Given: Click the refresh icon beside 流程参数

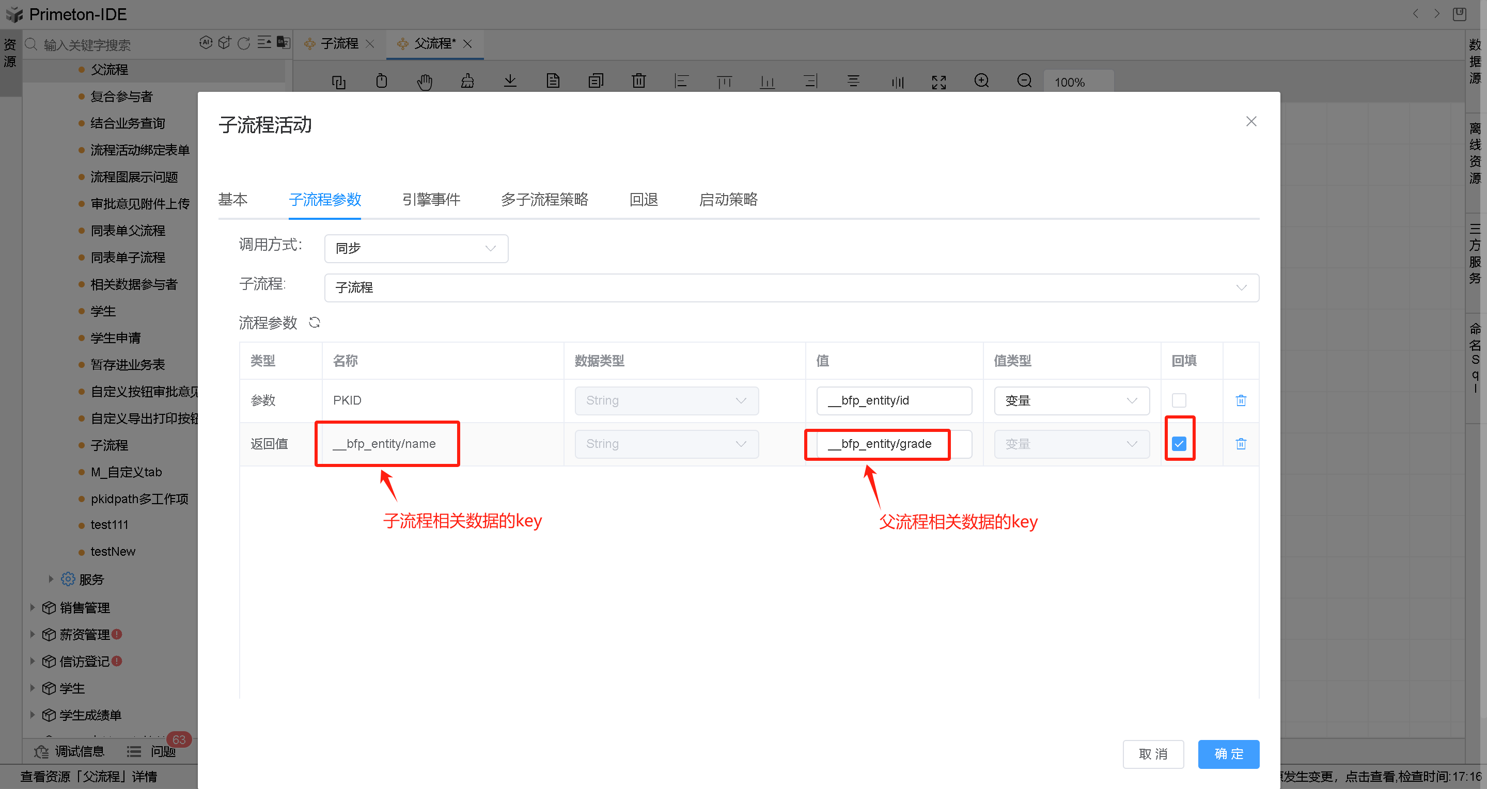Looking at the screenshot, I should pos(314,323).
